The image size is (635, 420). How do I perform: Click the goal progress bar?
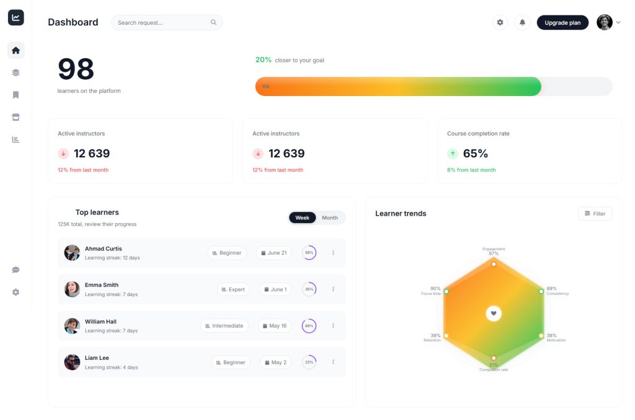tap(433, 86)
